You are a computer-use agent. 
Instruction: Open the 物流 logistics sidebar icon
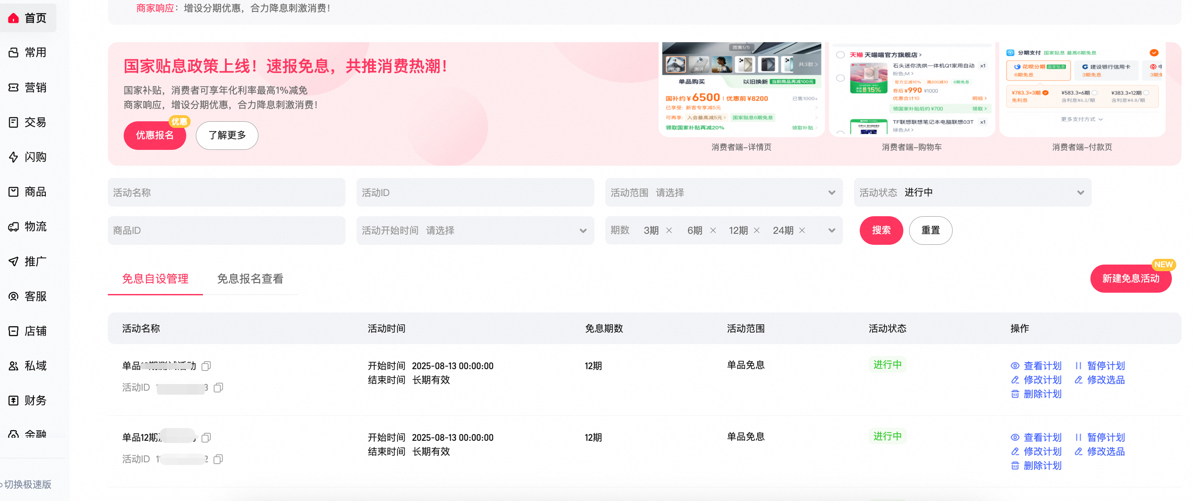click(14, 226)
